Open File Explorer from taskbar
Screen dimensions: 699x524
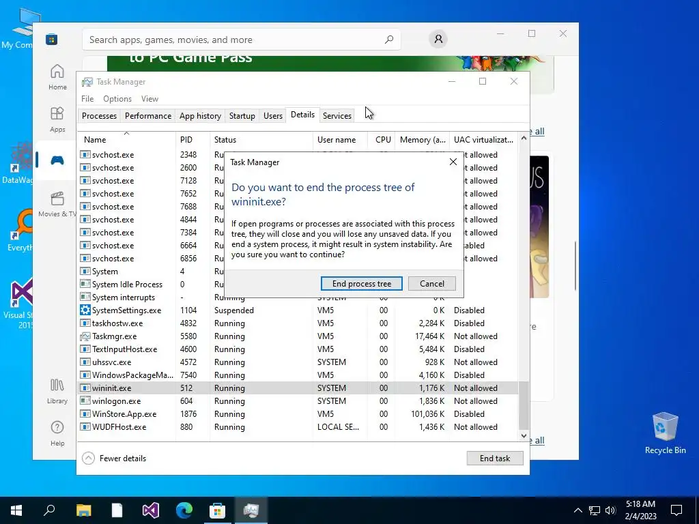click(x=83, y=510)
